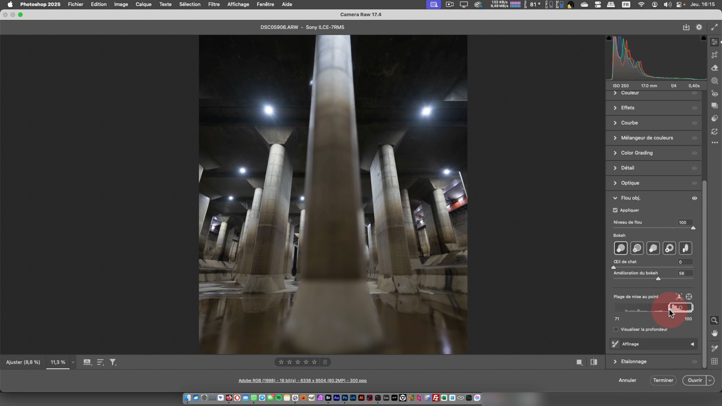Open the filter funnel icon
Screen dimensions: 722x406
point(113,362)
